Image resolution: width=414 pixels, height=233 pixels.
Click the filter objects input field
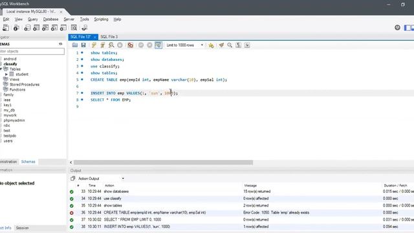pos(32,51)
